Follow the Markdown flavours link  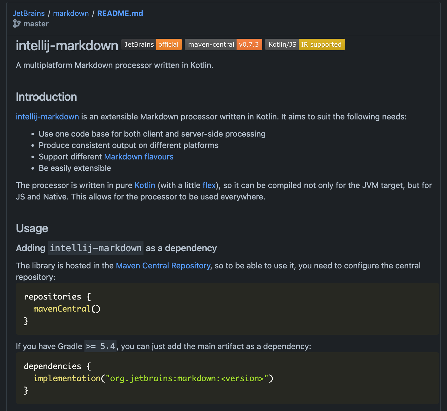click(x=139, y=157)
